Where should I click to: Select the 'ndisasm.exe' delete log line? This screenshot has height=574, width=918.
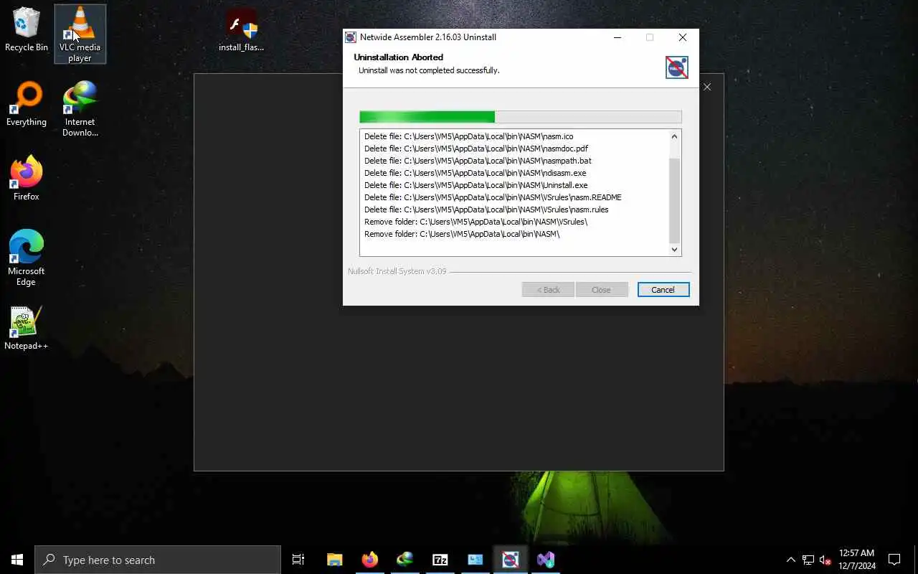(x=475, y=173)
